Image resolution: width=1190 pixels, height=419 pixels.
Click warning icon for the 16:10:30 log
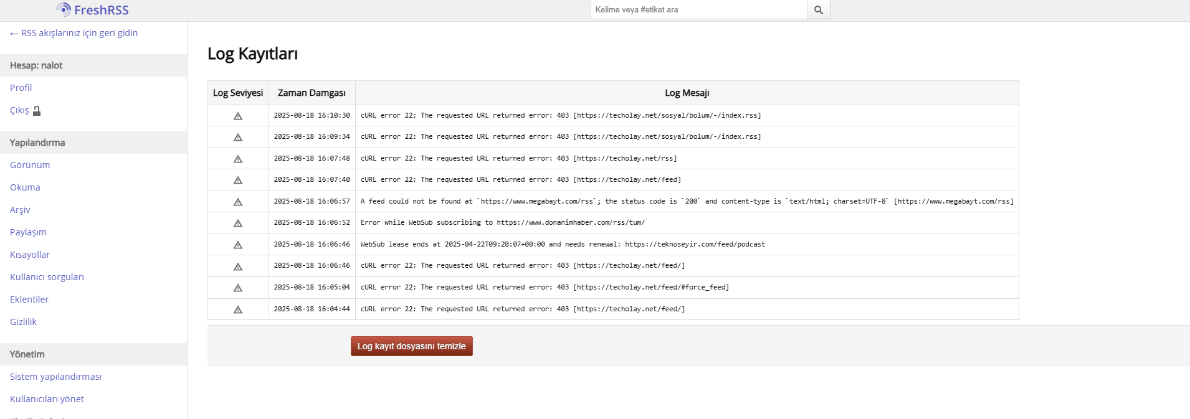238,116
